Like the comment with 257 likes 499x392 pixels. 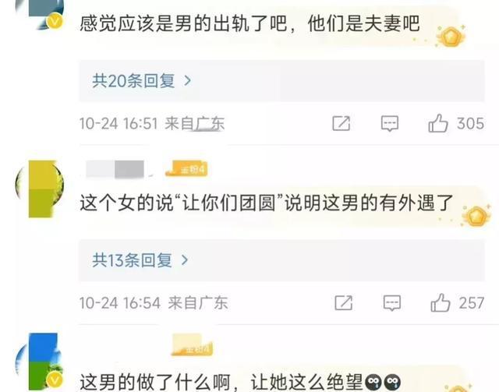441,302
